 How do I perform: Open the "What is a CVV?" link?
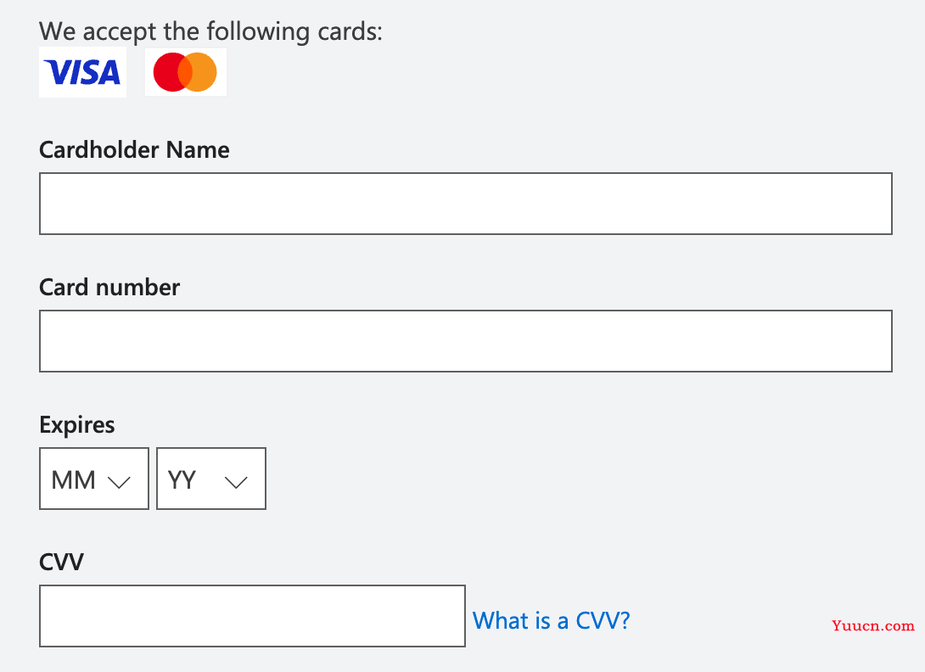point(552,621)
